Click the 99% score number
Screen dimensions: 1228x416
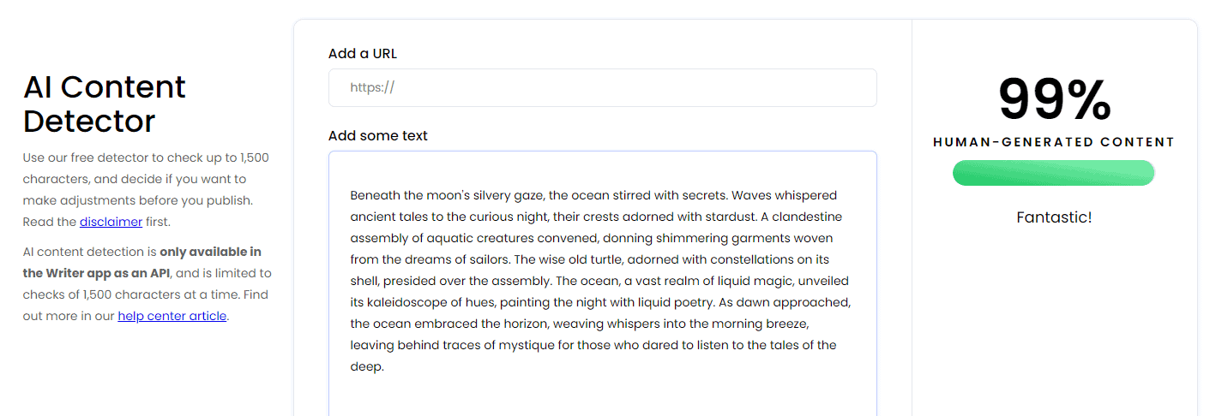(x=1054, y=100)
